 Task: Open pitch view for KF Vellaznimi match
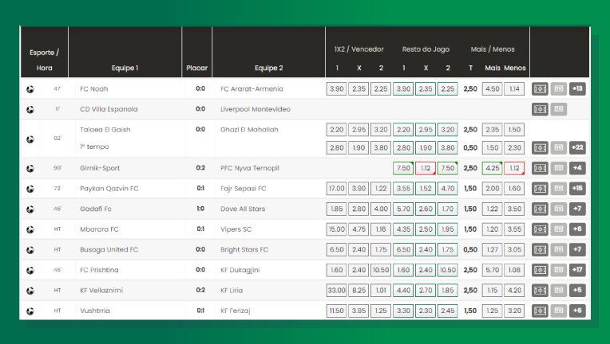[x=540, y=290]
